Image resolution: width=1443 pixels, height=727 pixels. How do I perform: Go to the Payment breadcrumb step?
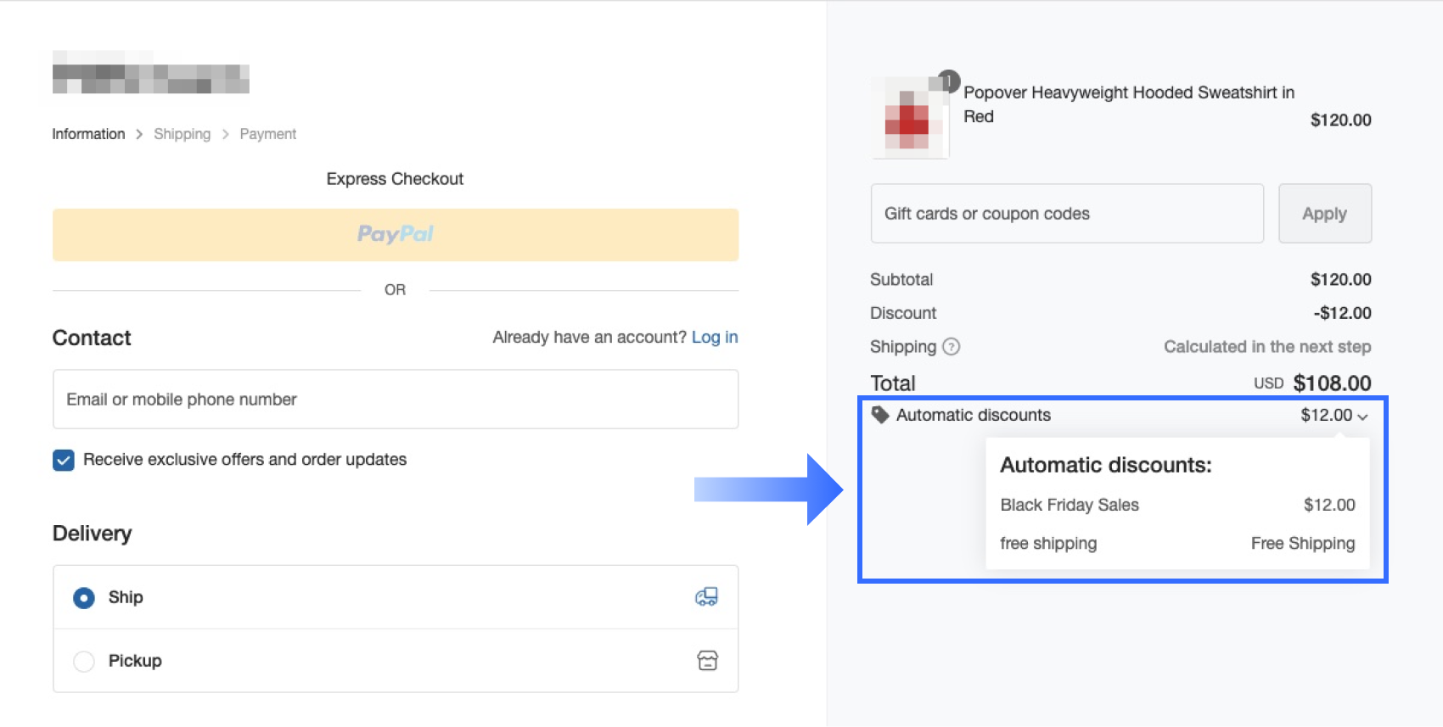[267, 134]
